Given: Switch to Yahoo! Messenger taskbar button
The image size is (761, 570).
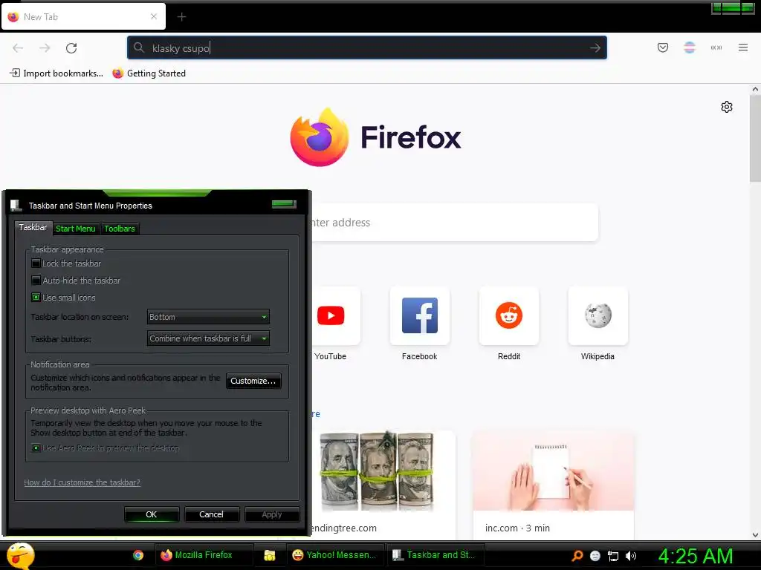Looking at the screenshot, I should [336, 555].
